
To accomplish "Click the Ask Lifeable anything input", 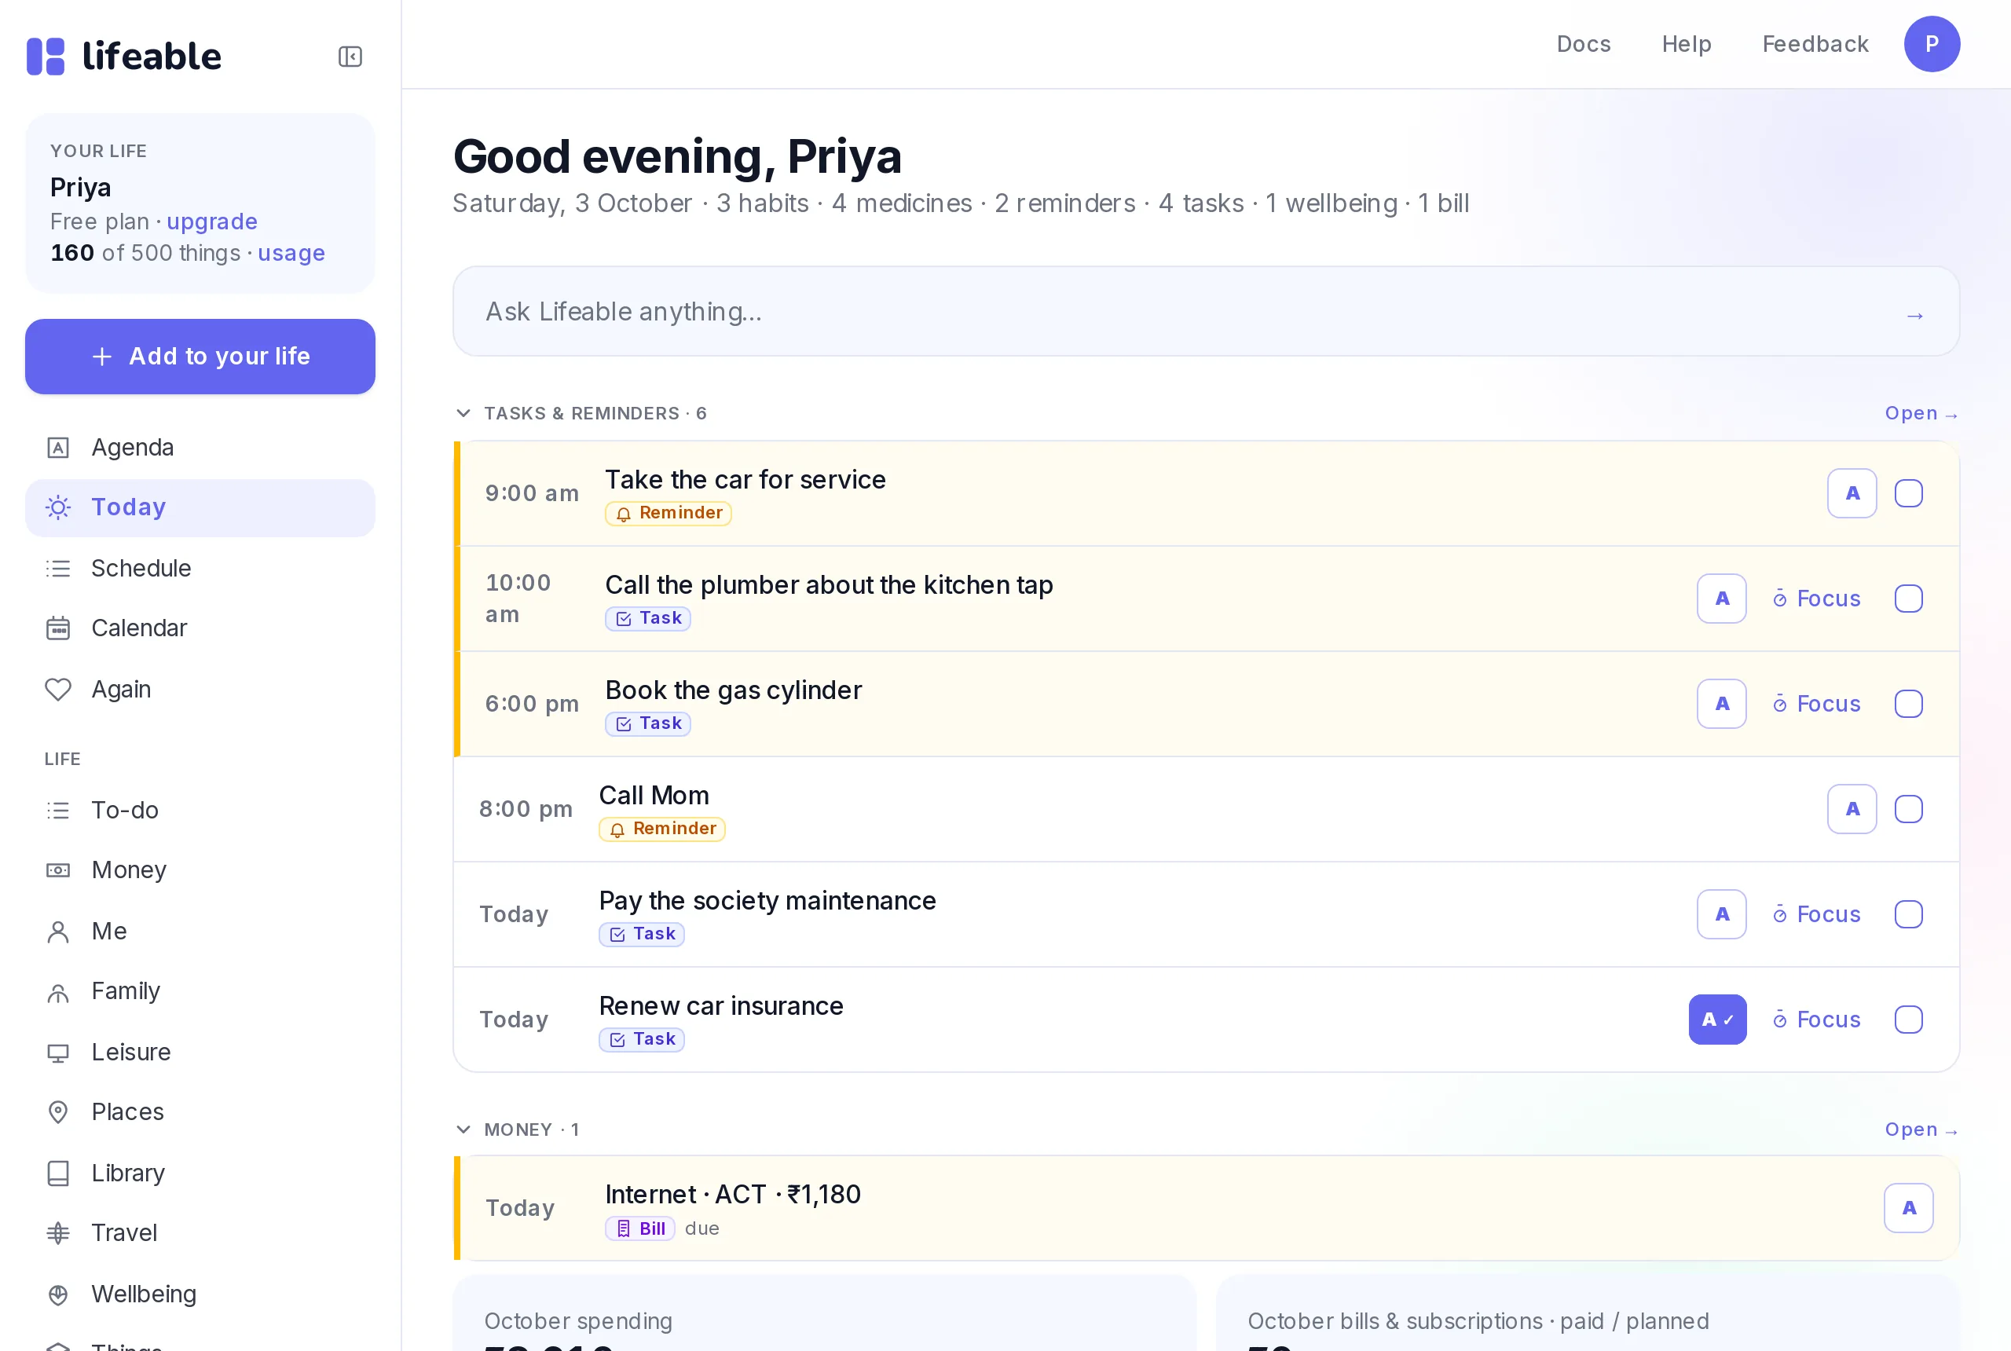I will point(1205,312).
